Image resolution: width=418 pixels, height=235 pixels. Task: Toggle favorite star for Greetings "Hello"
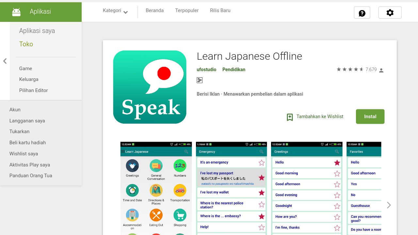[x=337, y=163]
